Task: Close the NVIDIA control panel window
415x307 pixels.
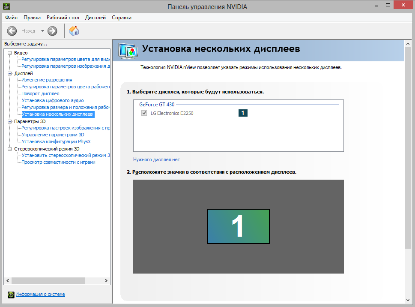Action: pos(403,5)
